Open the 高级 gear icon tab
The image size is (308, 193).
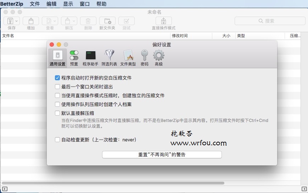(159, 58)
